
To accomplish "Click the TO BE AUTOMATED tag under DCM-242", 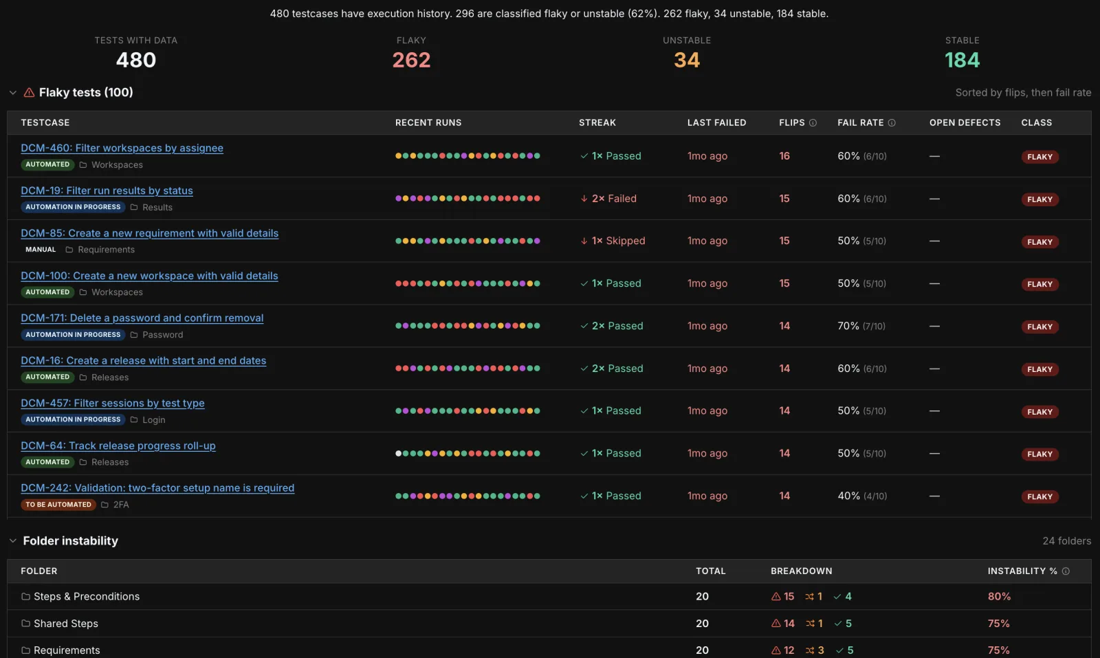I will tap(58, 505).
